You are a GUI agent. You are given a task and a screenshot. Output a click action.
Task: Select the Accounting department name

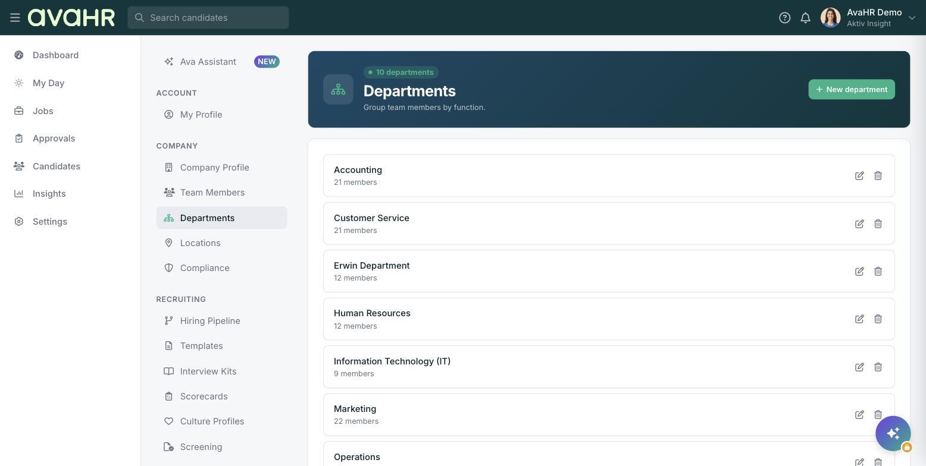pyautogui.click(x=358, y=170)
